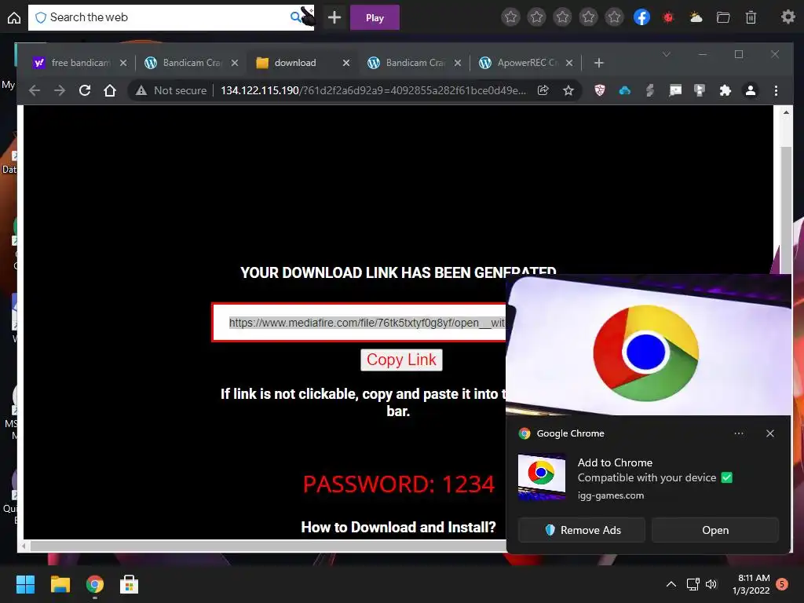
Task: Click the page horizontal scrollbar
Action: (267, 546)
